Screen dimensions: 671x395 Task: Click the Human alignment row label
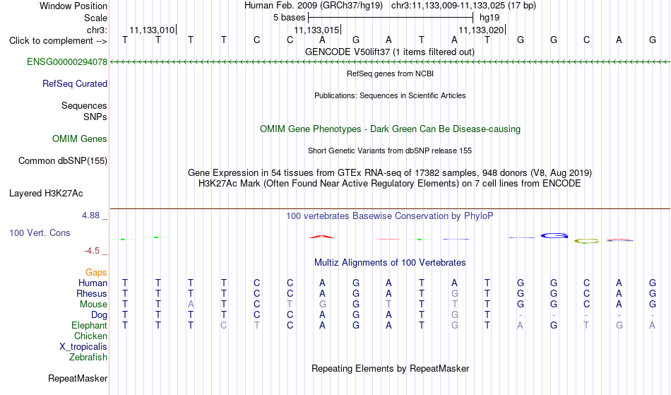point(93,283)
